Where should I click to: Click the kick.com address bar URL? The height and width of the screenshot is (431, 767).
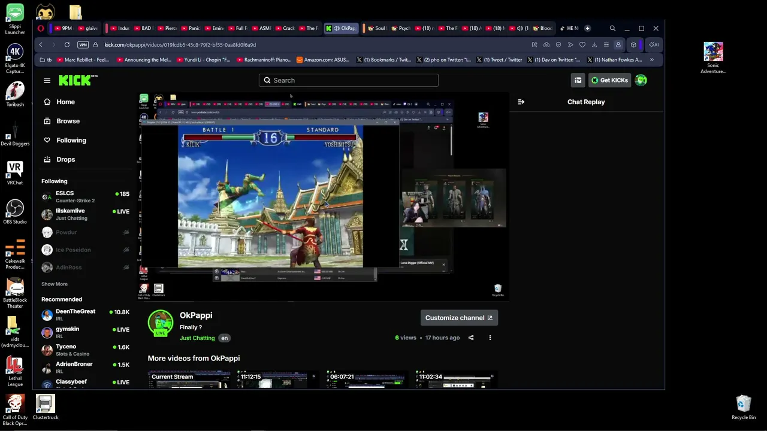click(180, 45)
